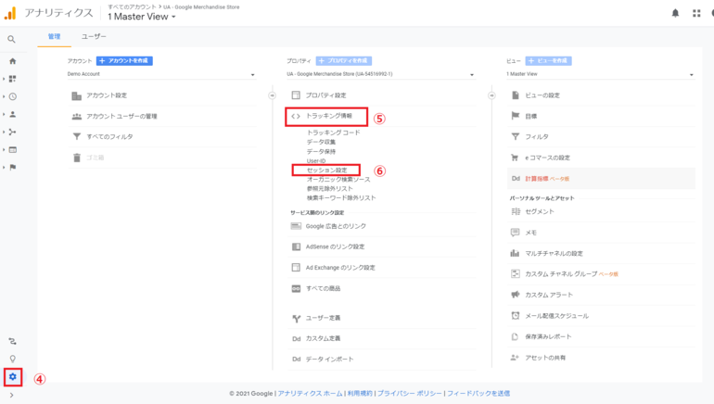The image size is (714, 404).
Task: Open notifications bell icon
Action: tap(675, 13)
